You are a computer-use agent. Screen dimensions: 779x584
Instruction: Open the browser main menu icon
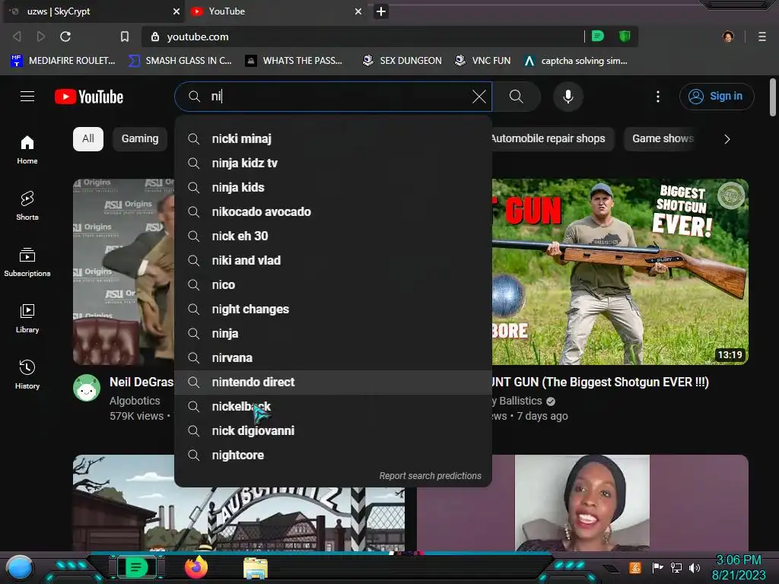pyautogui.click(x=762, y=36)
